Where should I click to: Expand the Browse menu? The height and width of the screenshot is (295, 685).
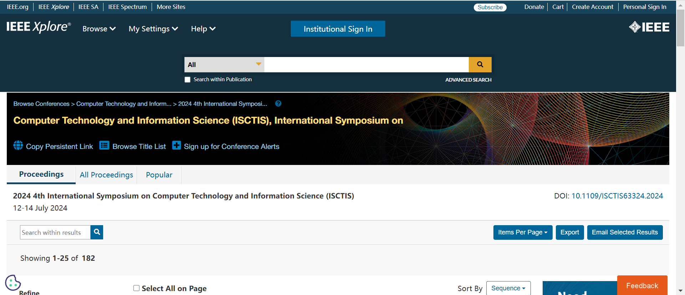[99, 29]
